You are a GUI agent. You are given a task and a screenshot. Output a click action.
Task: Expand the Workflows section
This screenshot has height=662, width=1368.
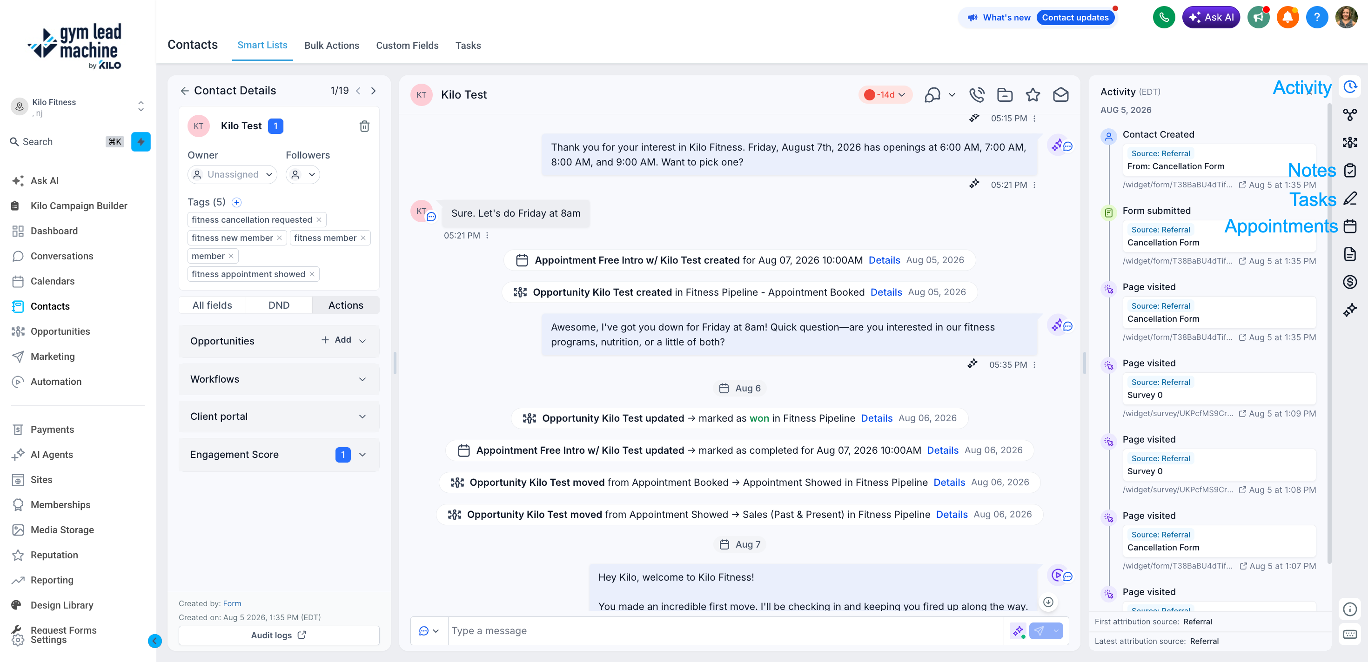(279, 379)
